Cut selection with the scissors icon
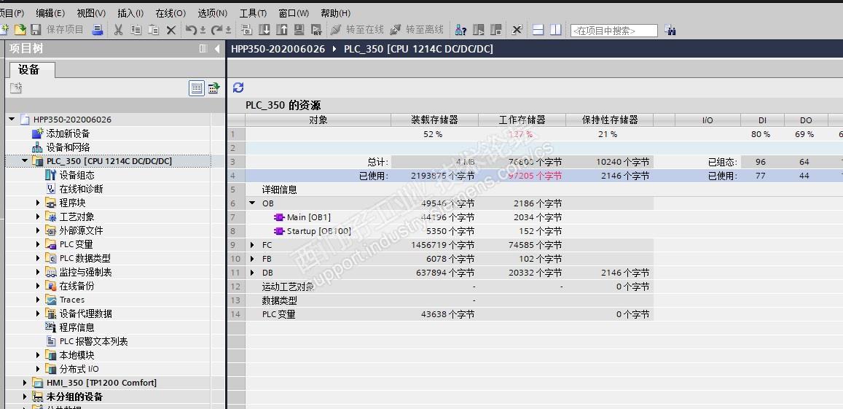 click(118, 30)
